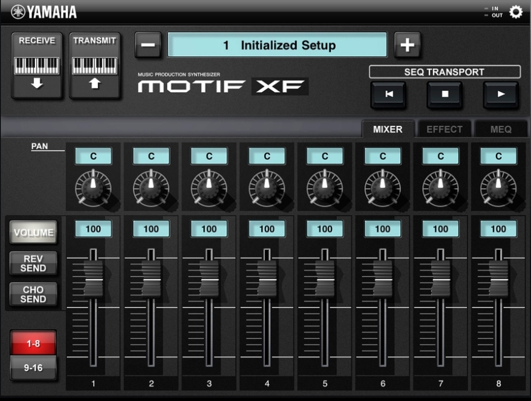Viewport: 531px width, 401px height.
Task: Open settings with the gear icon
Action: click(516, 12)
